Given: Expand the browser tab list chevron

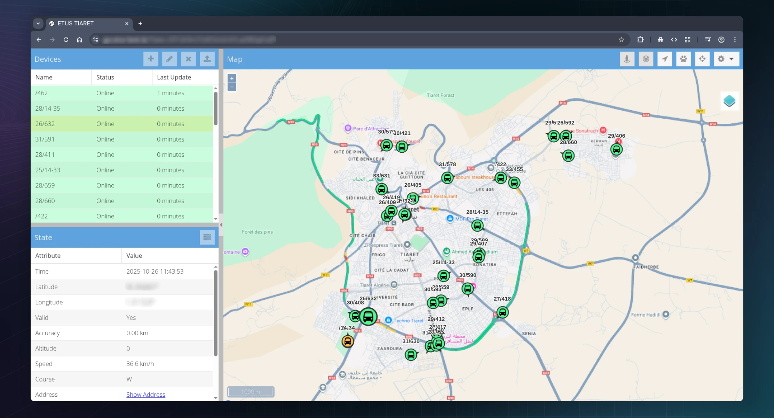Looking at the screenshot, I should 38,23.
